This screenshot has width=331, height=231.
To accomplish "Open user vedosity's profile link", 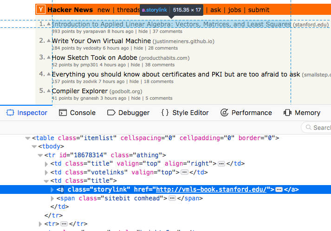I will 92,48.
